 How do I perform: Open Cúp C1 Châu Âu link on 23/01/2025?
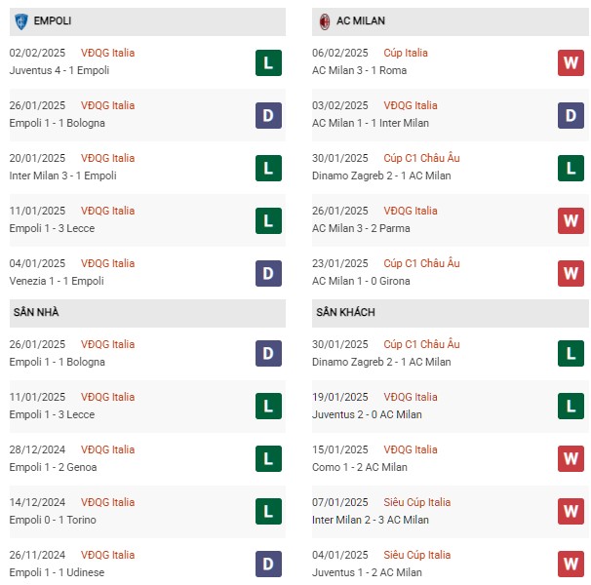pos(421,263)
